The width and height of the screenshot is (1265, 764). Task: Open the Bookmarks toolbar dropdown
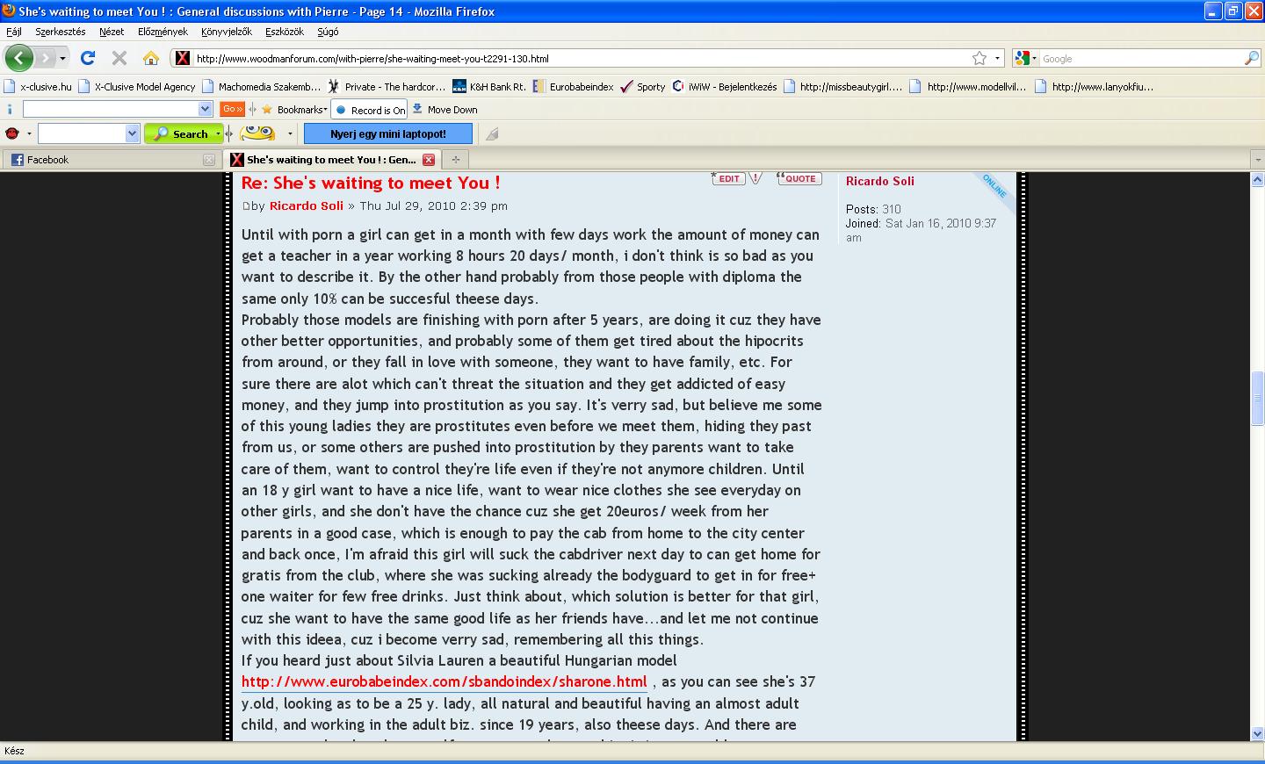(x=300, y=110)
